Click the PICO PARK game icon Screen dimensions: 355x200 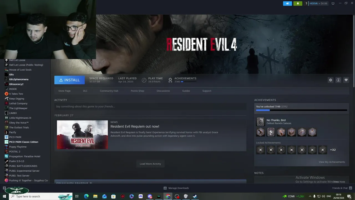[6, 137]
